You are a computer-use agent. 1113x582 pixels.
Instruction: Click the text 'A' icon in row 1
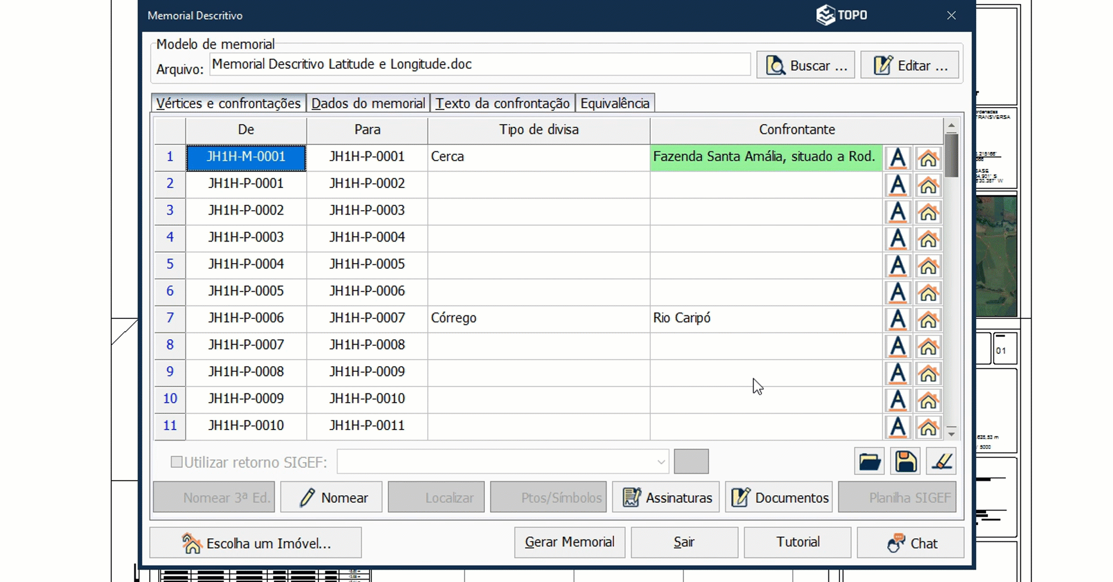click(898, 158)
